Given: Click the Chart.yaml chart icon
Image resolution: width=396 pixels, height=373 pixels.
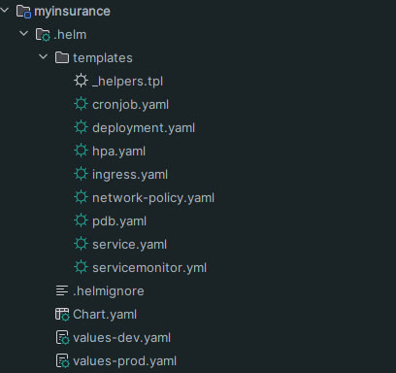Looking at the screenshot, I should 62,315.
